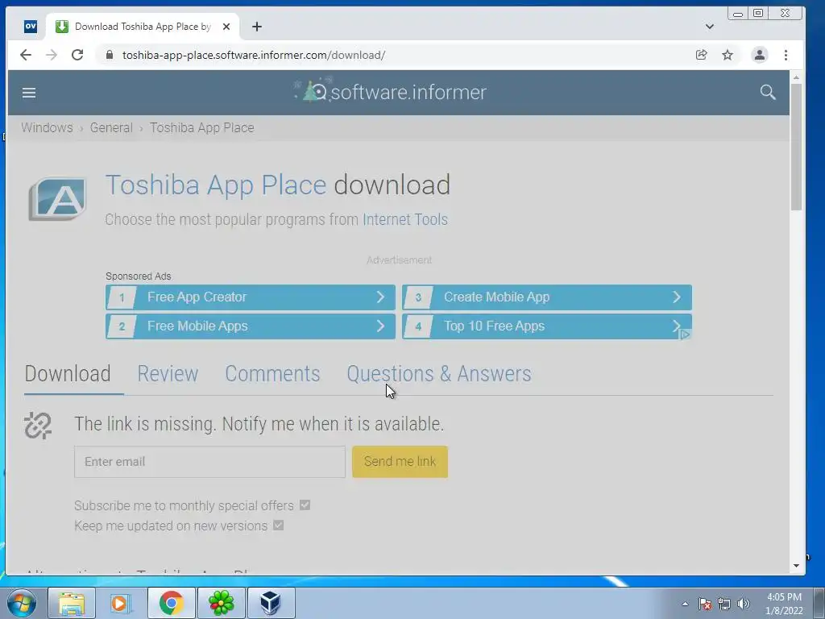This screenshot has height=619, width=825.
Task: Click the Action Center flag tray icon
Action: tap(705, 604)
